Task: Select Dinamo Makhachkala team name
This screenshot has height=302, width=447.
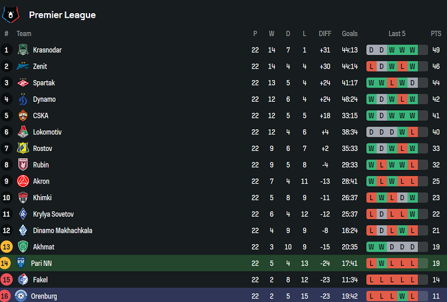Action: point(62,231)
